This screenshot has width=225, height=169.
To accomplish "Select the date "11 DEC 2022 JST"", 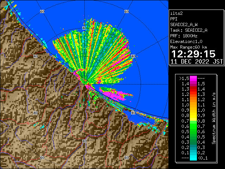I will click(197, 62).
